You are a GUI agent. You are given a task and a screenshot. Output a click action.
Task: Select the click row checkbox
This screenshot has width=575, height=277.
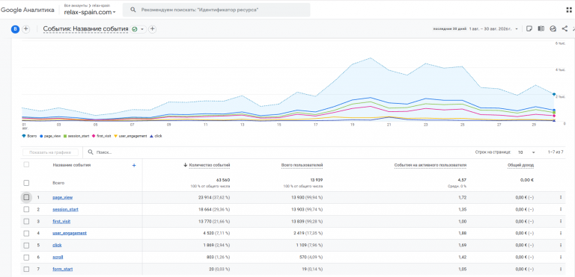click(x=26, y=245)
